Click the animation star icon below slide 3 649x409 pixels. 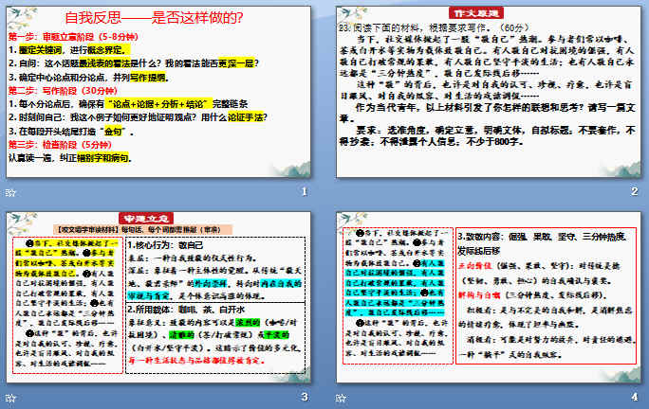coord(12,397)
